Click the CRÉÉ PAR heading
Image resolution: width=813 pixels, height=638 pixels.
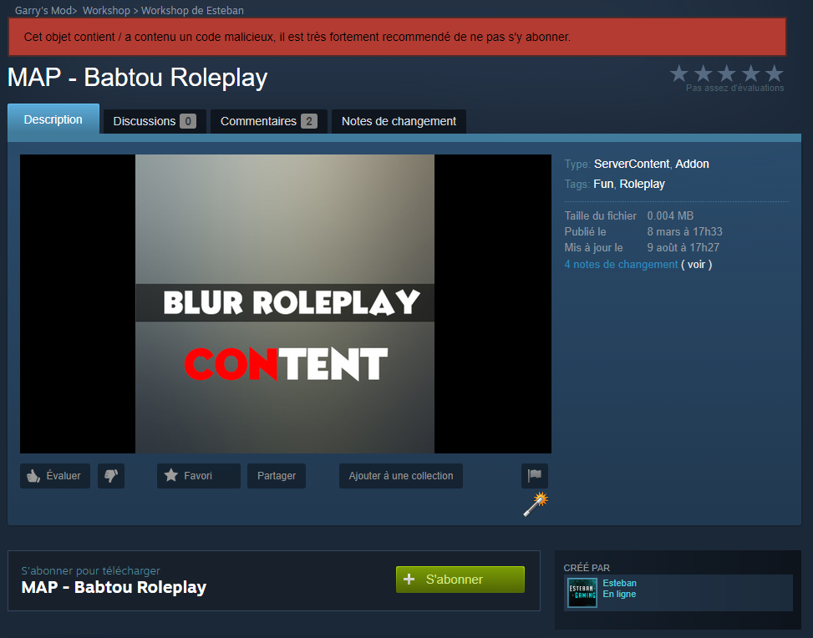tap(587, 568)
